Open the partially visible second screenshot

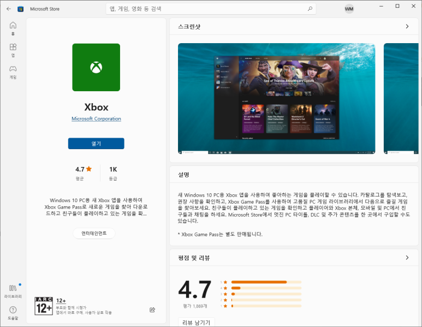click(x=401, y=98)
